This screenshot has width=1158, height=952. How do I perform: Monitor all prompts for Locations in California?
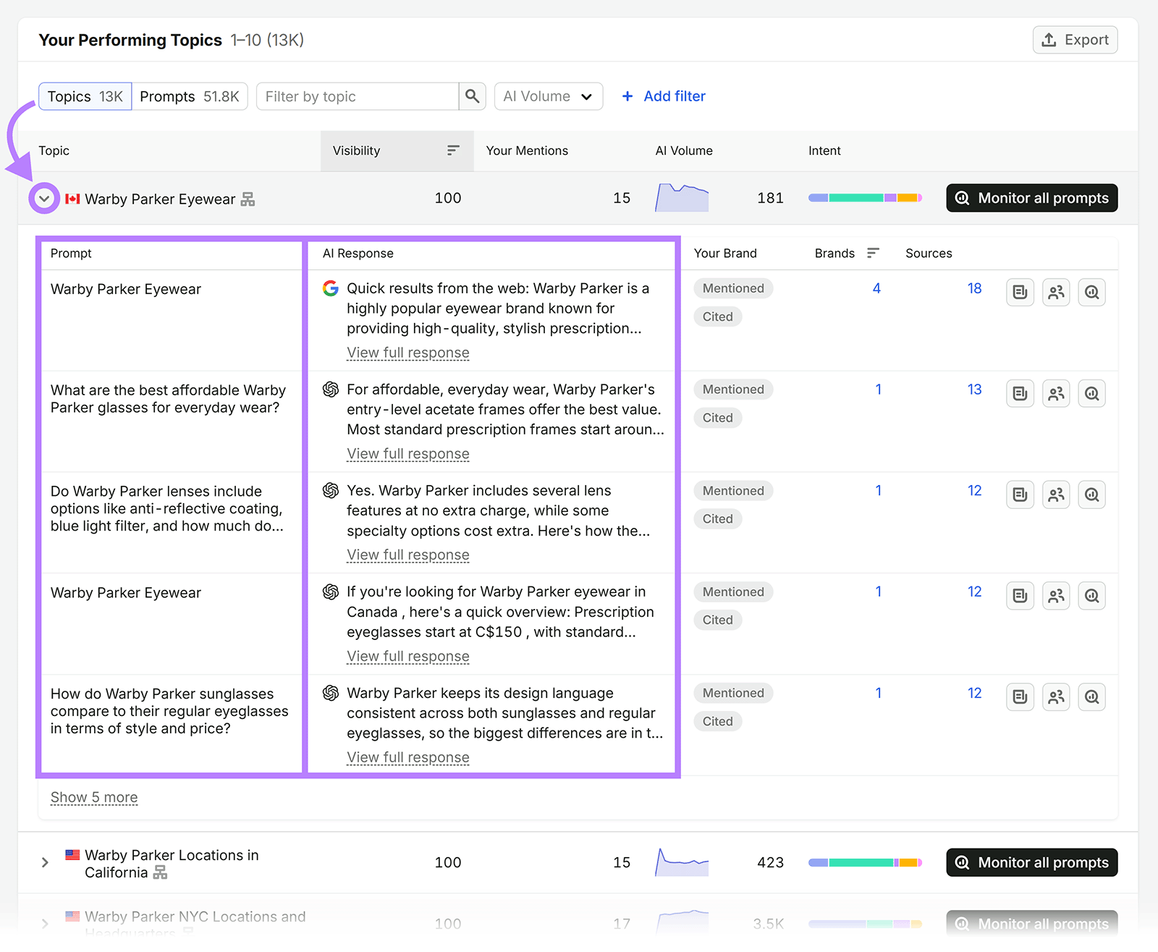pyautogui.click(x=1032, y=862)
